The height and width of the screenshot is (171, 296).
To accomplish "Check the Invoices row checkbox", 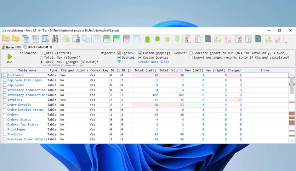I will pos(5,100).
